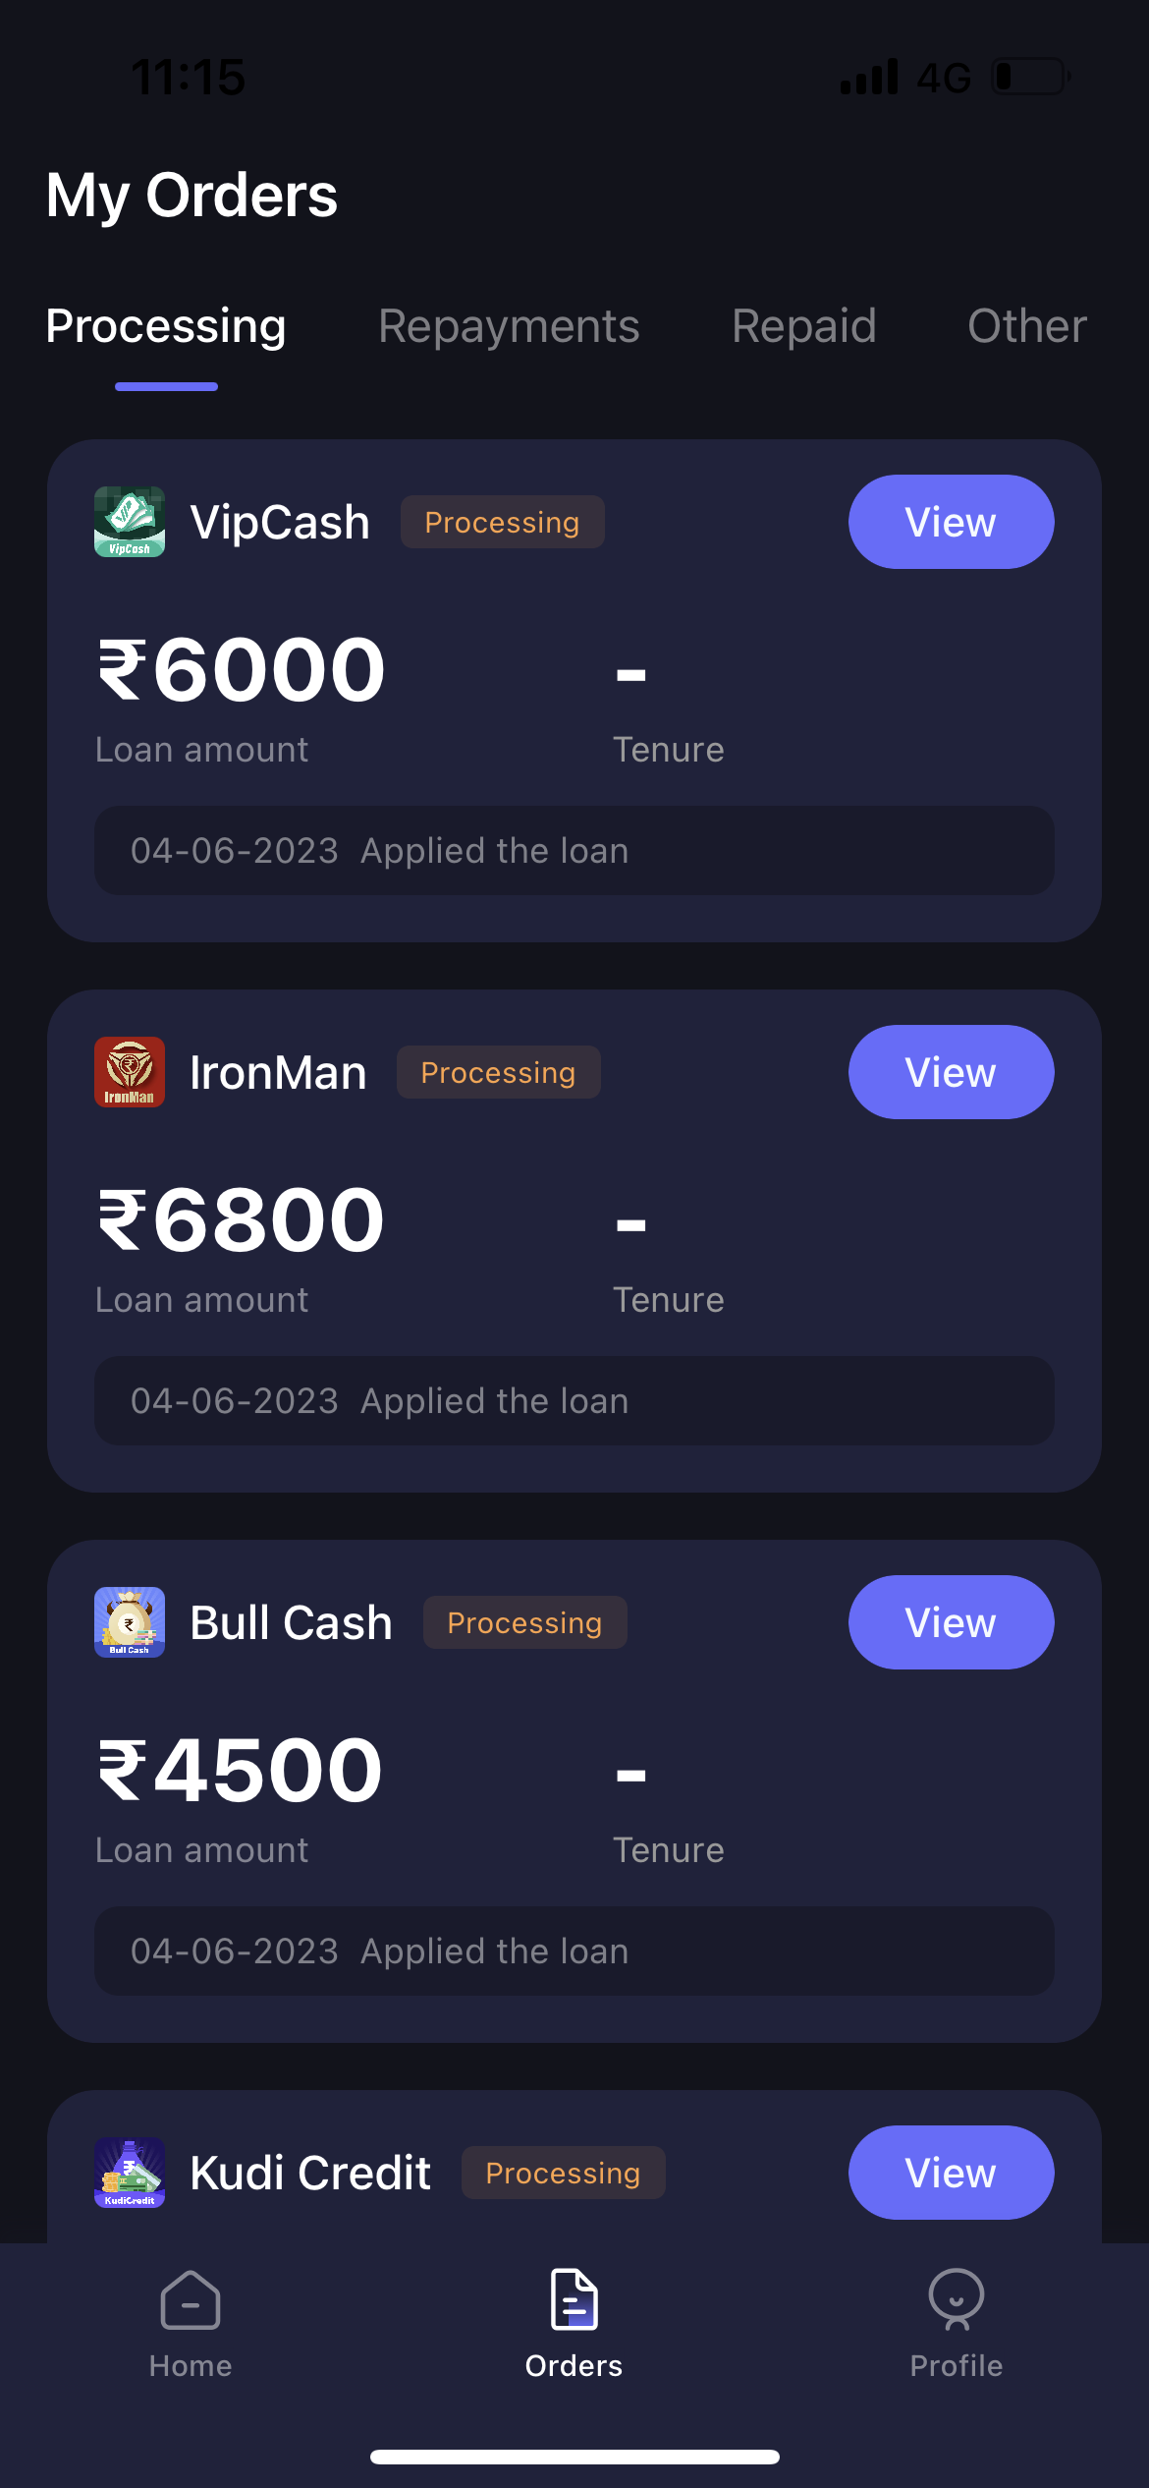The image size is (1149, 2488).
Task: Tap the IronMan ₹6800 loan amount
Action: [x=241, y=1220]
